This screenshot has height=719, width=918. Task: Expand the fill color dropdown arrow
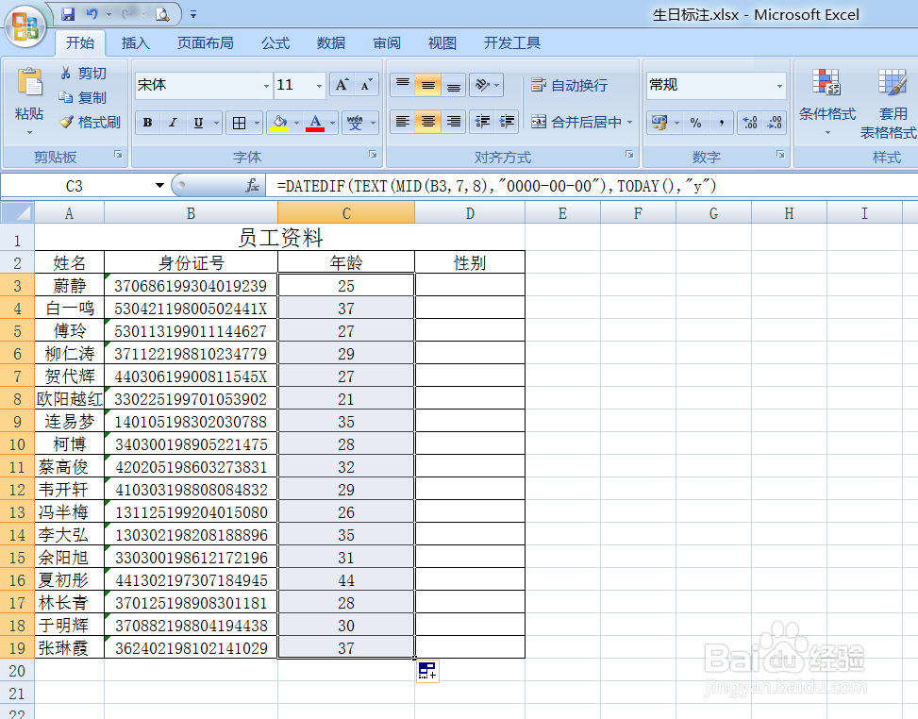coord(296,123)
